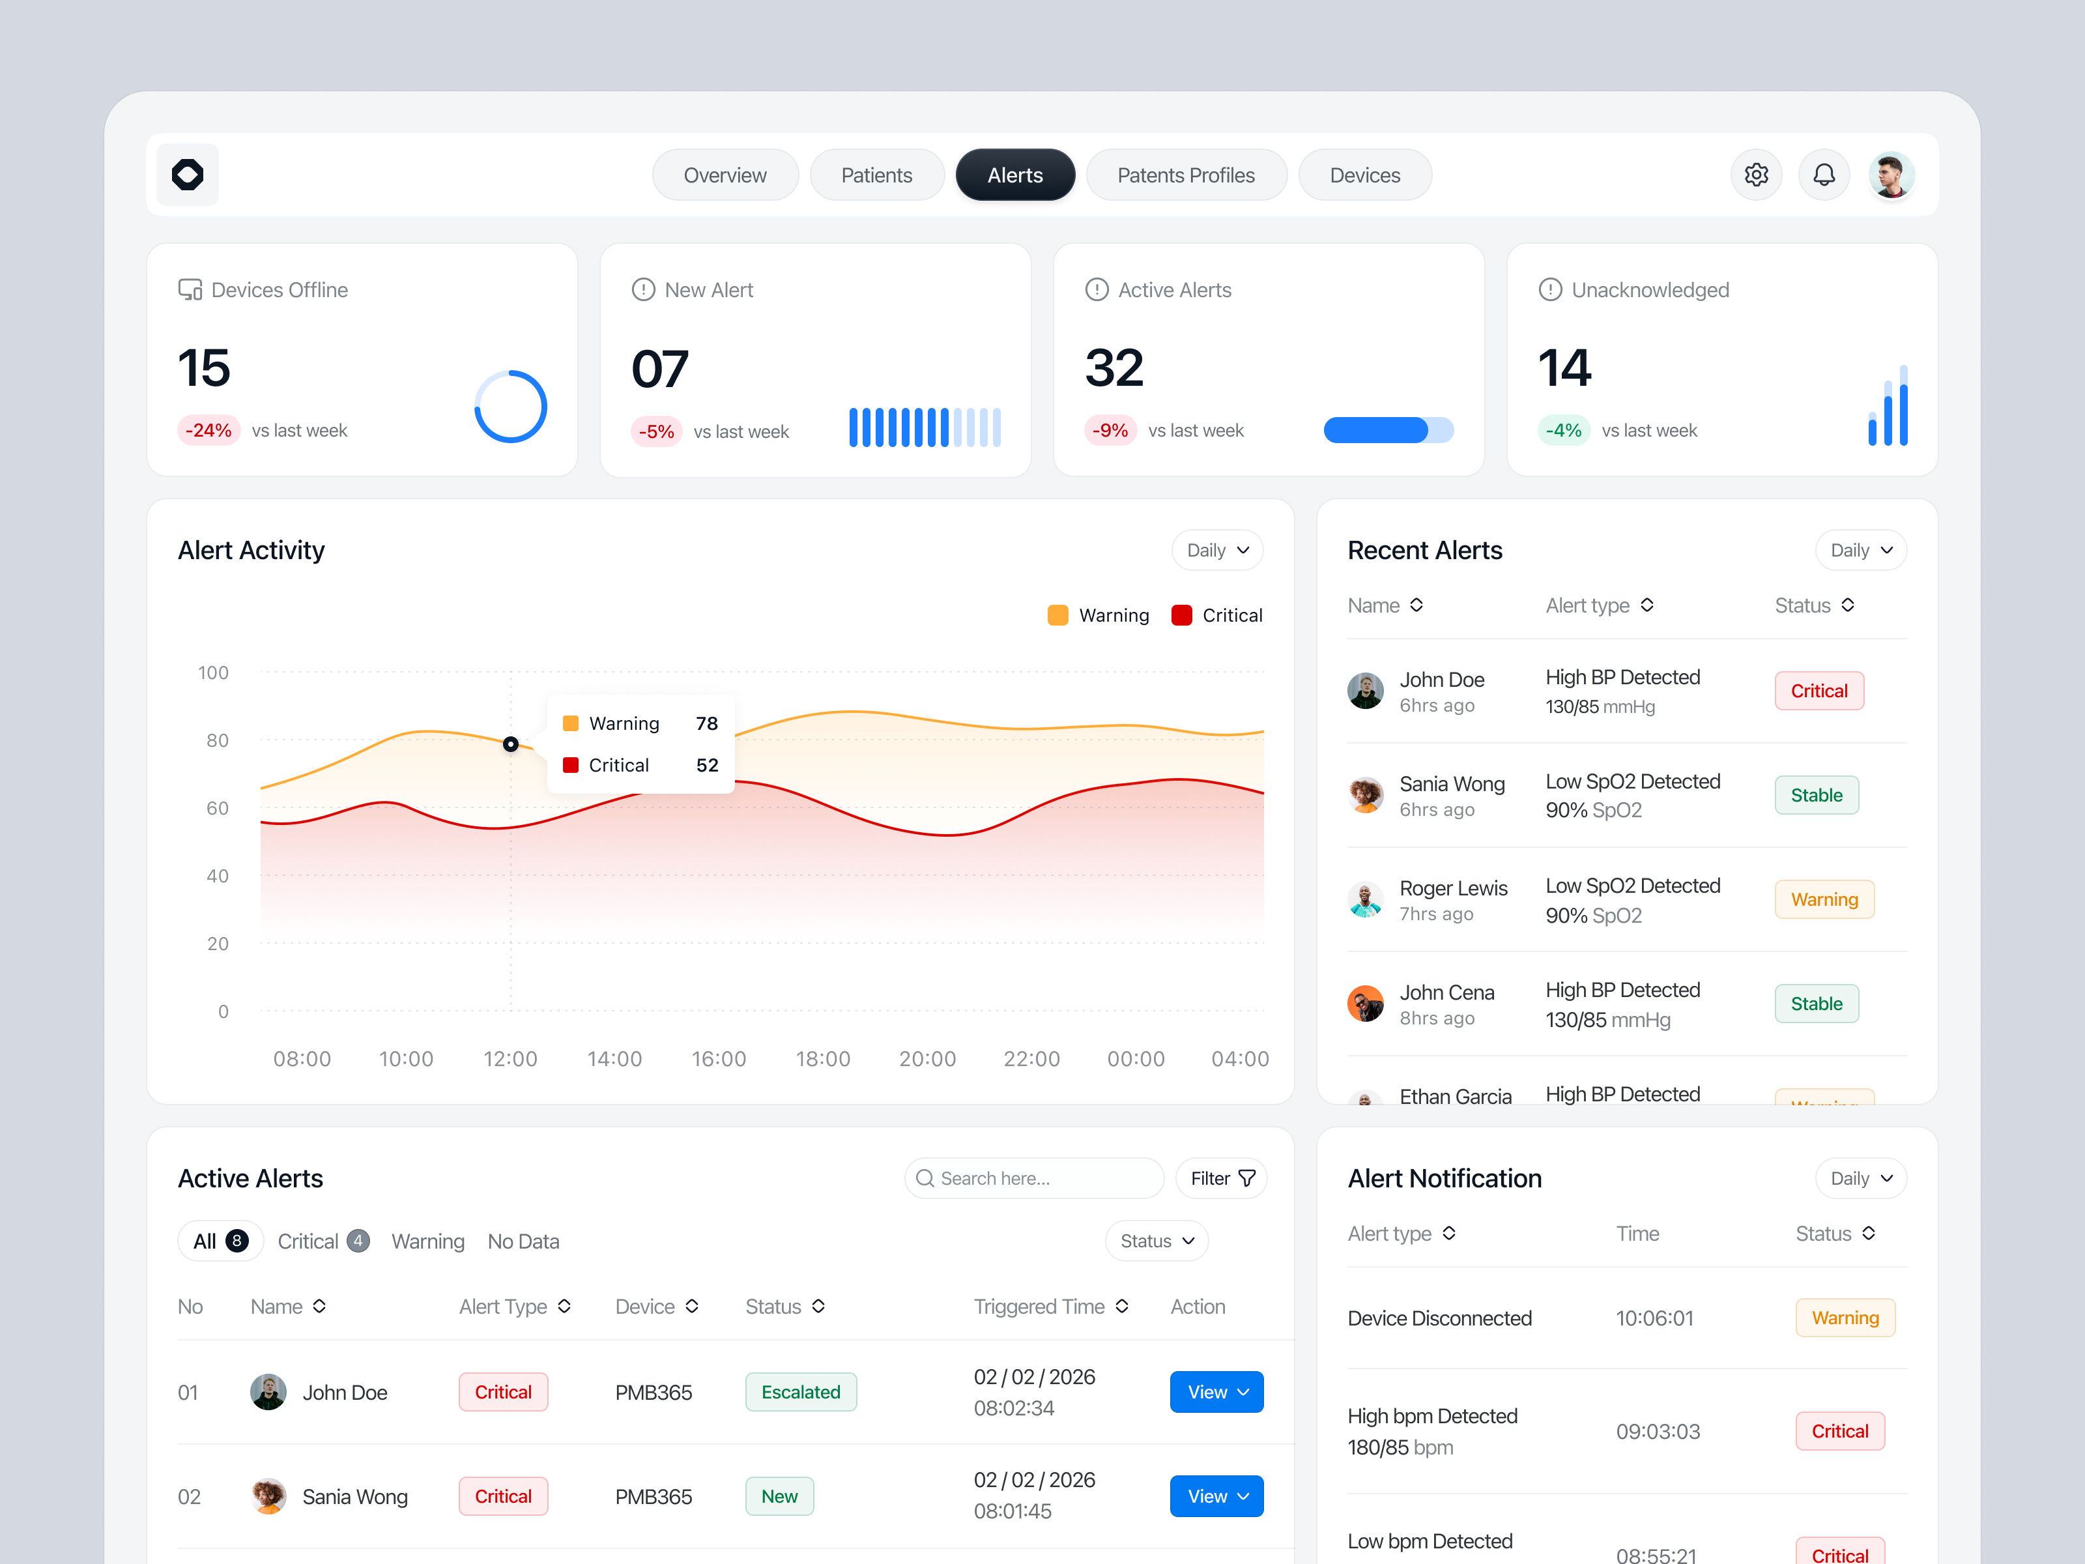Click the search magnifier in Active Alerts
The width and height of the screenshot is (2085, 1564).
926,1178
